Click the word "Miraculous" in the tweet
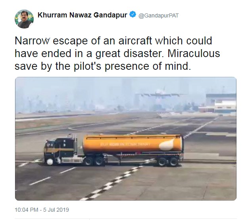Screen dimensions: 250x220 pyautogui.click(x=194, y=54)
